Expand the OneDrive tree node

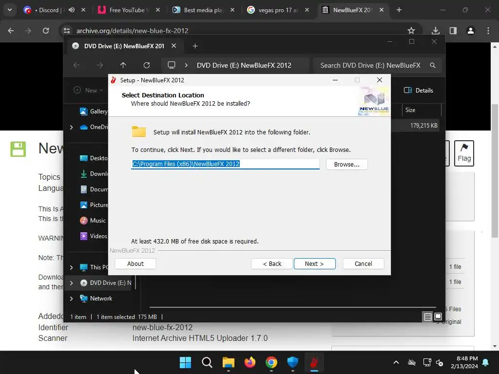pos(71,127)
